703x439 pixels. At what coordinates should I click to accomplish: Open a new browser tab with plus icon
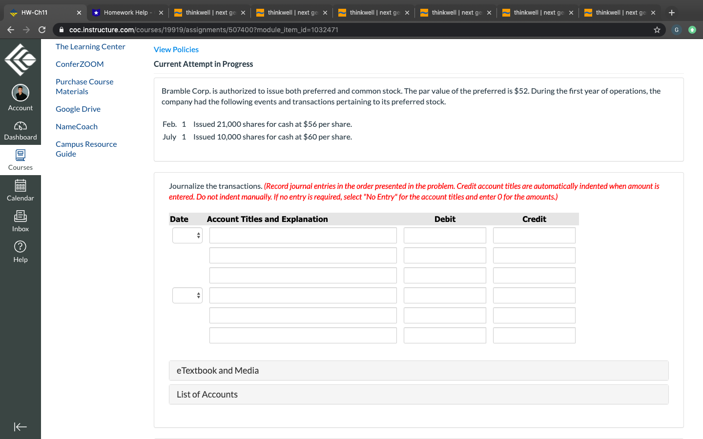672,13
